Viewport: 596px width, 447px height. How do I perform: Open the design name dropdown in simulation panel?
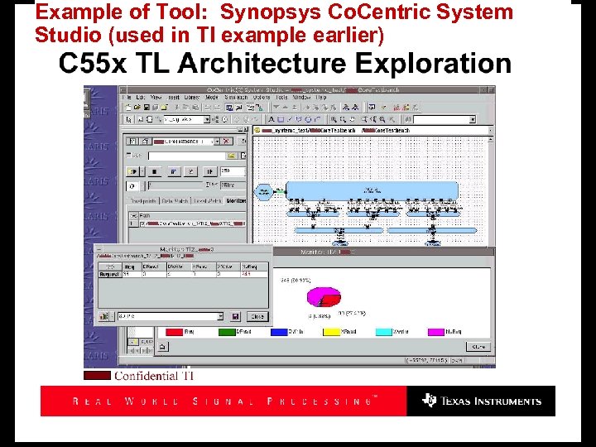click(x=217, y=141)
